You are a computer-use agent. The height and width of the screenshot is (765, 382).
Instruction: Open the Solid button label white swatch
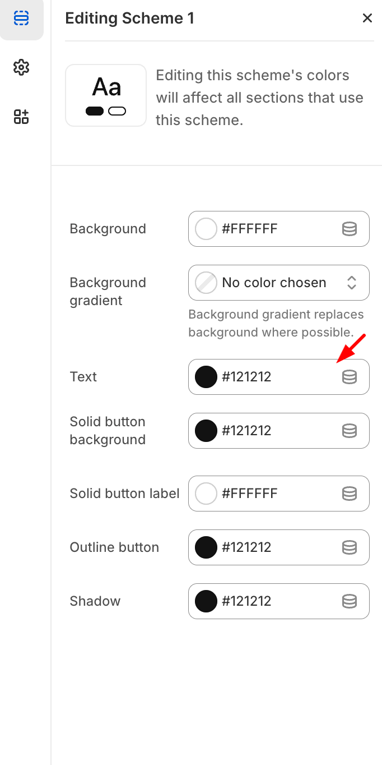(206, 494)
